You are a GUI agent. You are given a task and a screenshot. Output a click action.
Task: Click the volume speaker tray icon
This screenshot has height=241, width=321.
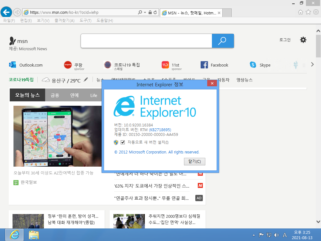(x=276, y=235)
